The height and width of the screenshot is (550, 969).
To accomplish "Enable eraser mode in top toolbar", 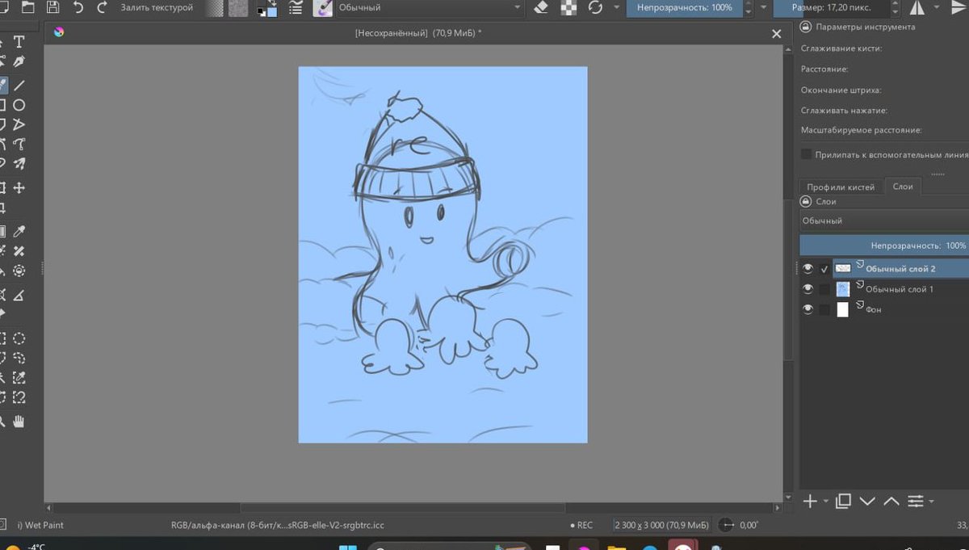I will [x=542, y=7].
